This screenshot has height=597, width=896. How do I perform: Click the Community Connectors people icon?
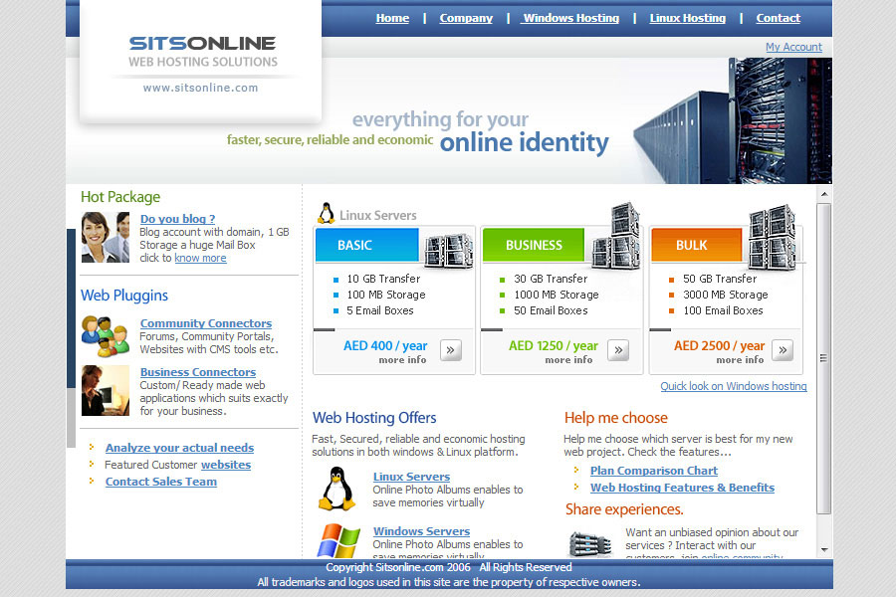(106, 336)
